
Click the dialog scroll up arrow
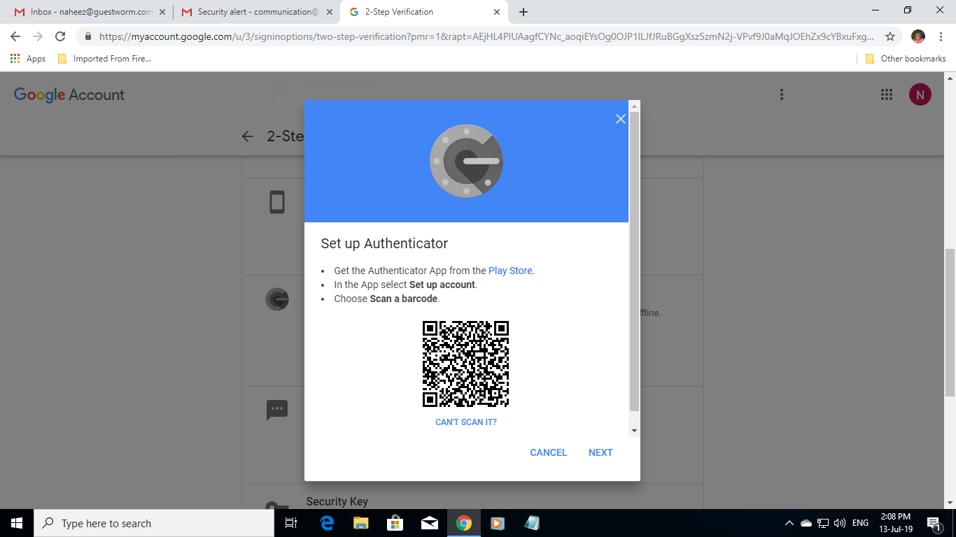pos(635,106)
